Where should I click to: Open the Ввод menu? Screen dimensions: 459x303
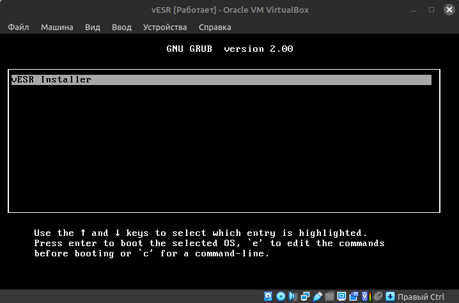click(x=121, y=27)
